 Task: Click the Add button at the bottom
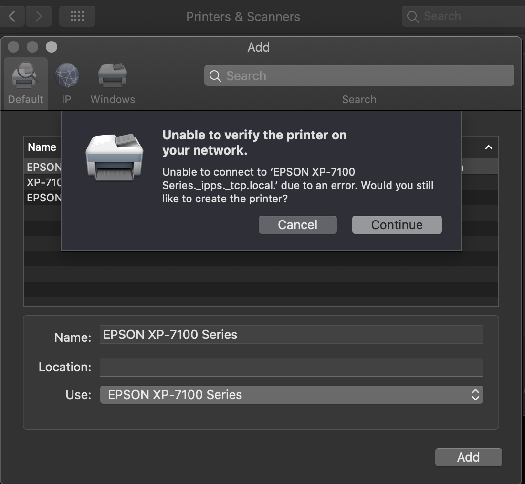coord(468,457)
